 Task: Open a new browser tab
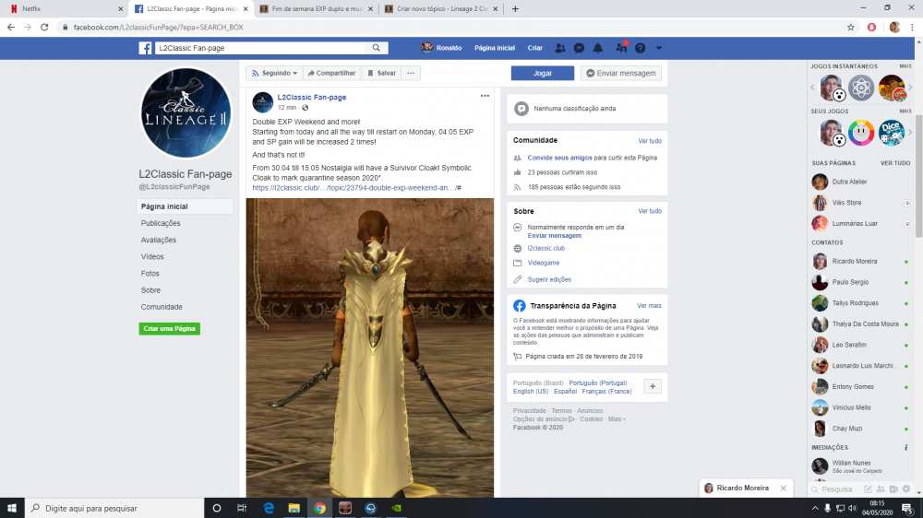[x=515, y=9]
